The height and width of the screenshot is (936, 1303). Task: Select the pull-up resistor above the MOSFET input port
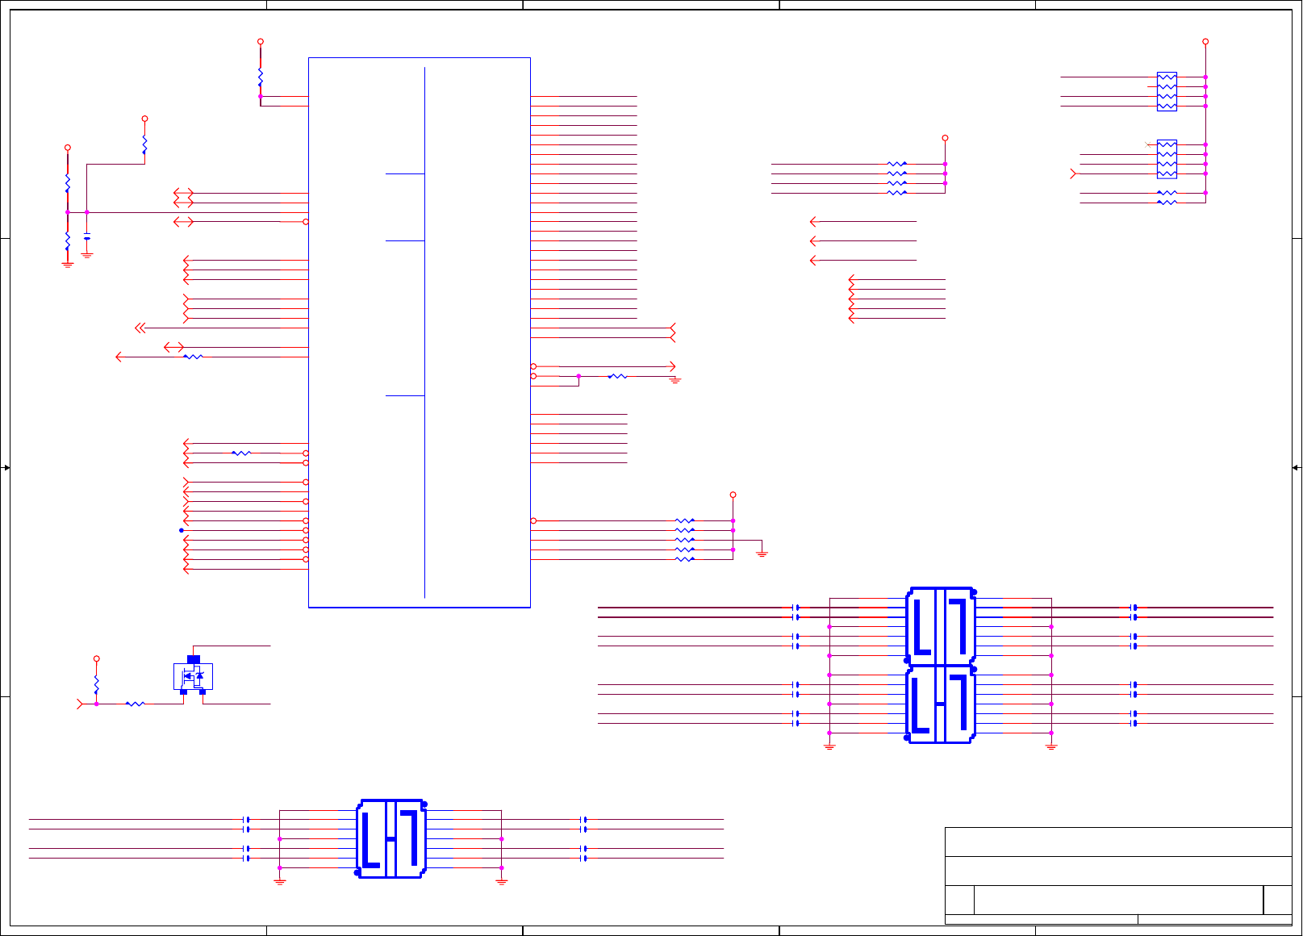click(x=97, y=685)
